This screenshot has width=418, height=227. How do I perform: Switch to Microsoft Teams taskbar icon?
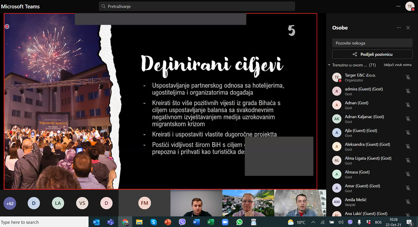coord(111,222)
